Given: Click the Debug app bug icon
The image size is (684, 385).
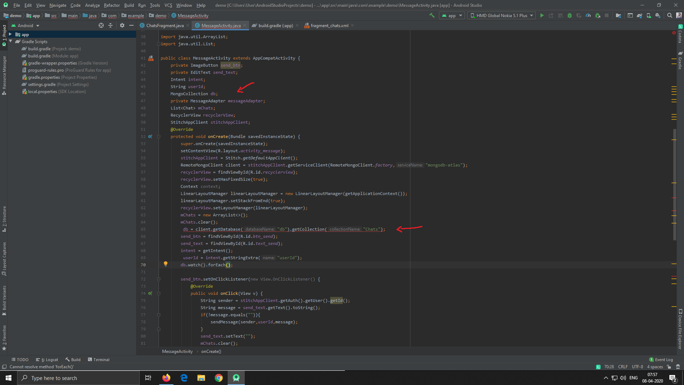Looking at the screenshot, I should [570, 15].
